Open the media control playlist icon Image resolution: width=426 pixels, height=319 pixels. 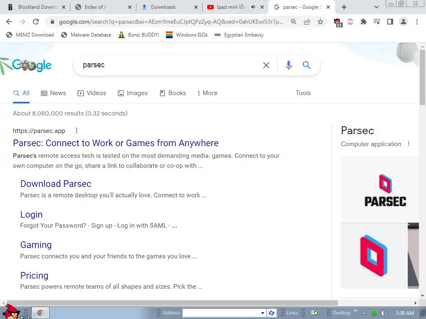coord(376,22)
